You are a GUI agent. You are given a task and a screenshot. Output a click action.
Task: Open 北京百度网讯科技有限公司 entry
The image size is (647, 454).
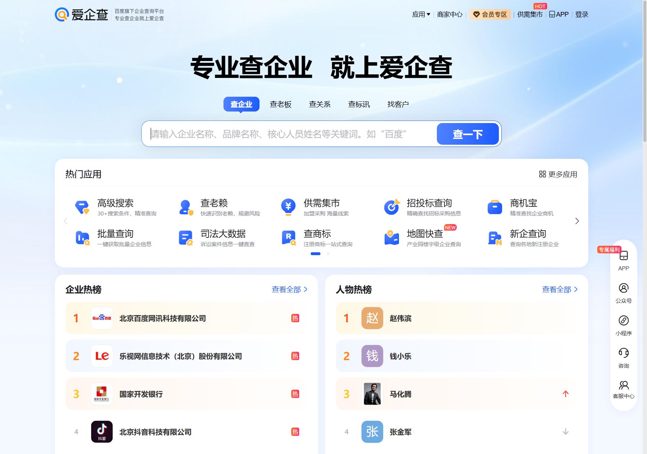coord(186,318)
